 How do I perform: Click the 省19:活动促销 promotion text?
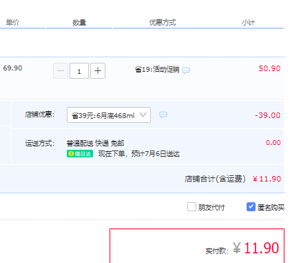pyautogui.click(x=157, y=69)
